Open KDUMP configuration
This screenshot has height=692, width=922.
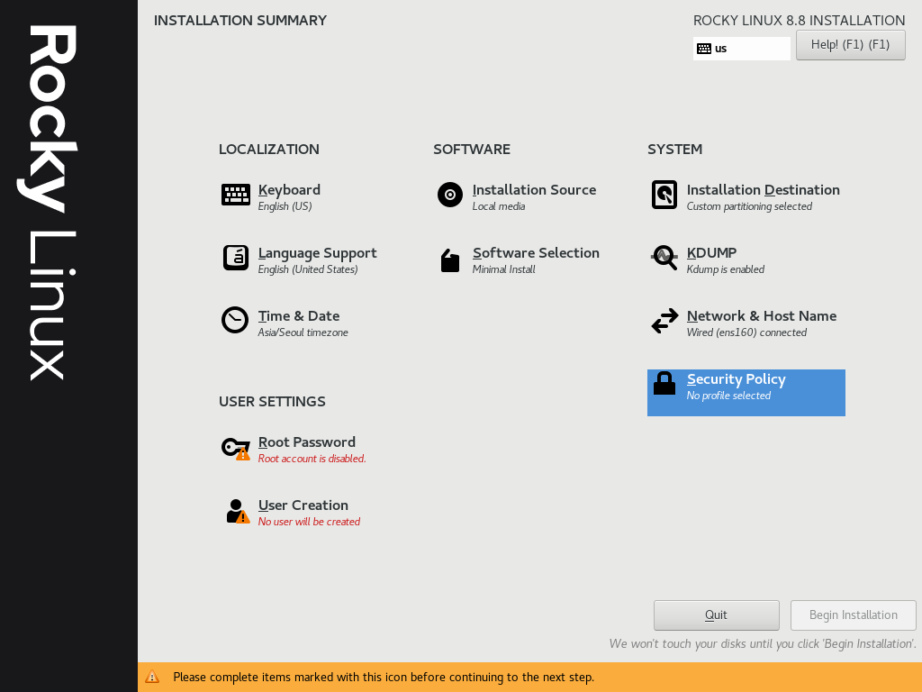pyautogui.click(x=711, y=253)
